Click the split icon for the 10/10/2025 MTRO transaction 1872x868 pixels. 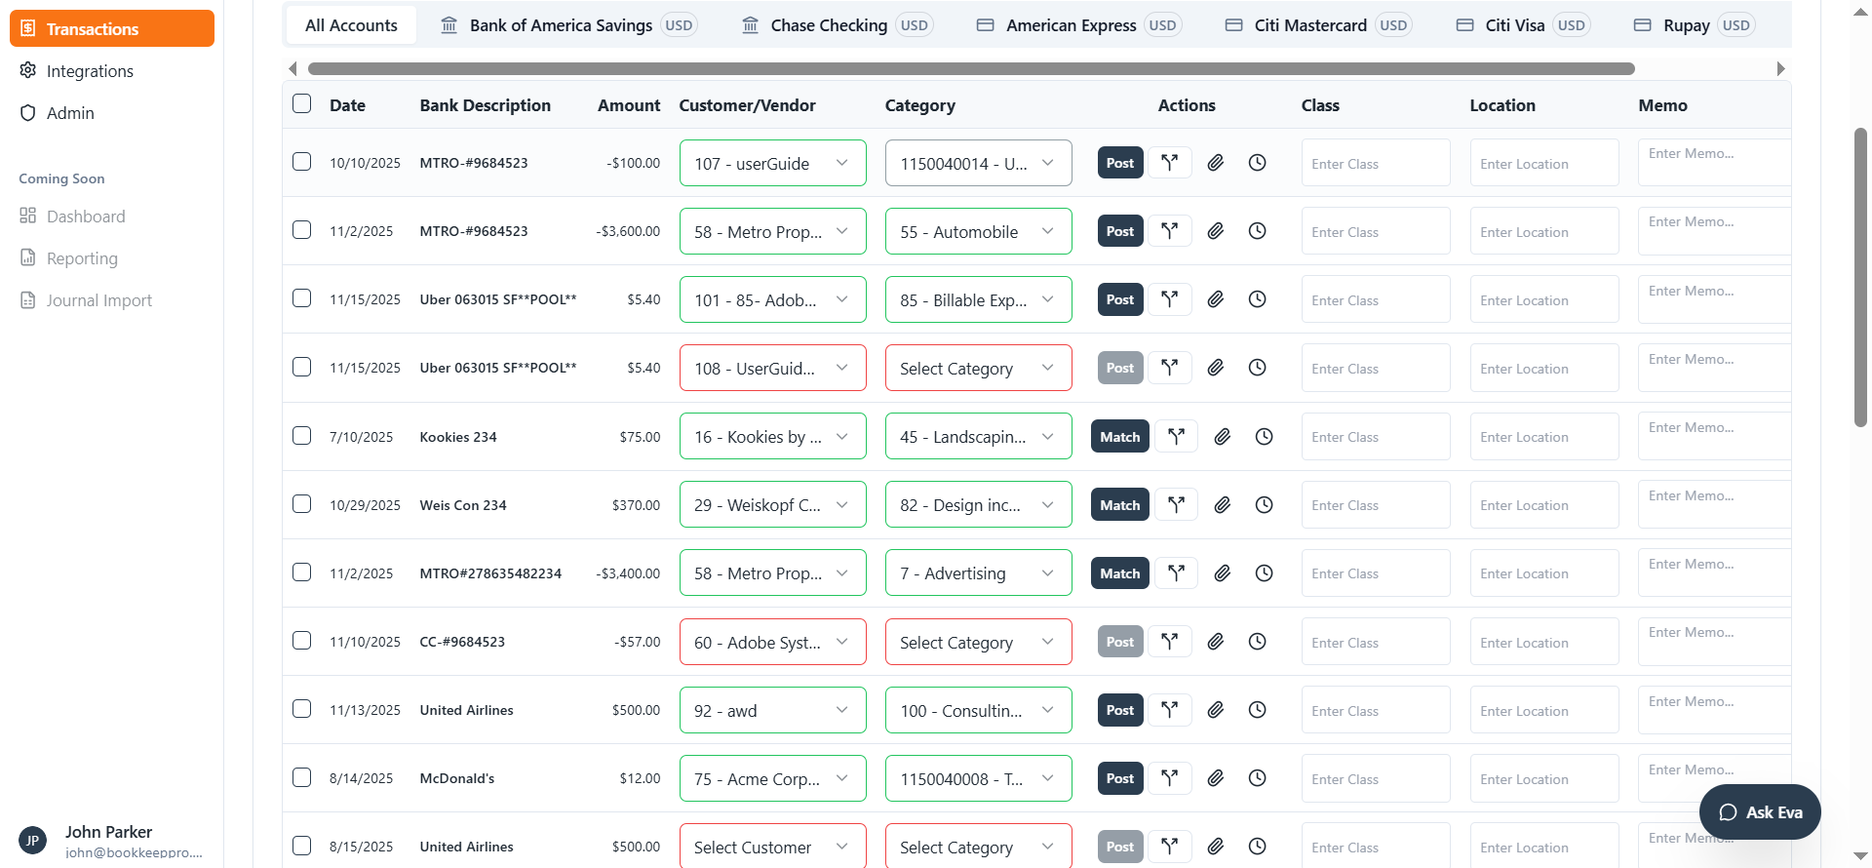(1169, 163)
